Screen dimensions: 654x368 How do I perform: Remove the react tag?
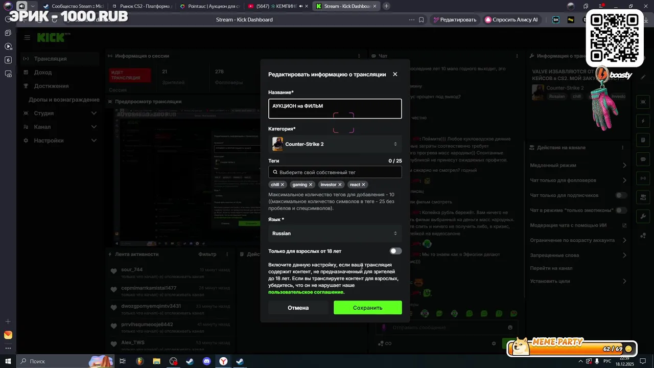coord(363,185)
